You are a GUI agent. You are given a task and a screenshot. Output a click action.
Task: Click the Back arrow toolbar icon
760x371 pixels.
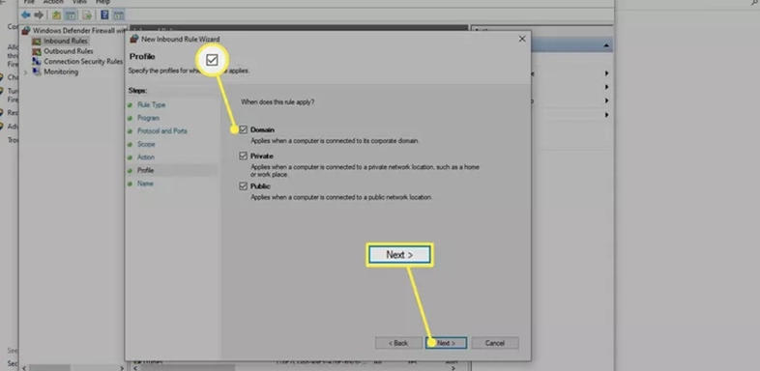[x=26, y=15]
